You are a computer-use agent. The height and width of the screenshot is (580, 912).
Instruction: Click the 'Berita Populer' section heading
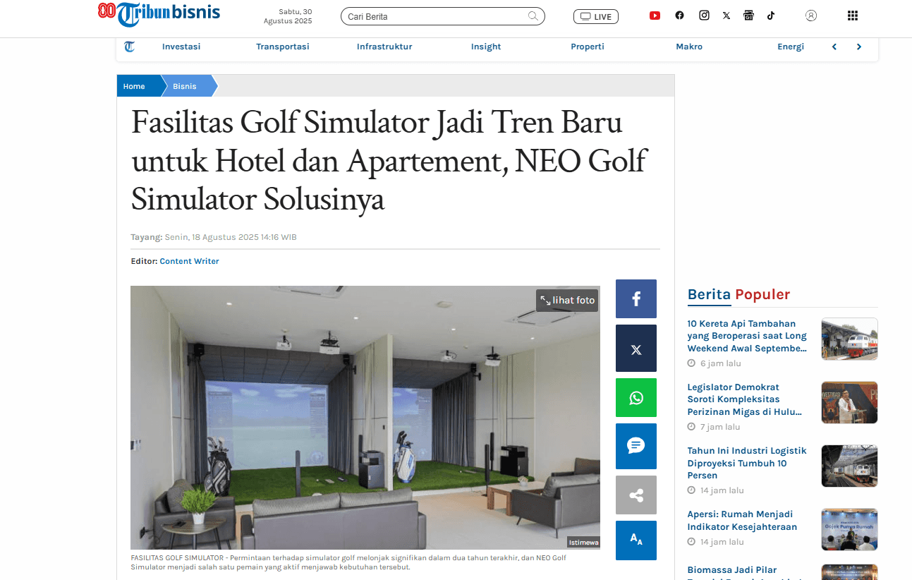point(738,294)
